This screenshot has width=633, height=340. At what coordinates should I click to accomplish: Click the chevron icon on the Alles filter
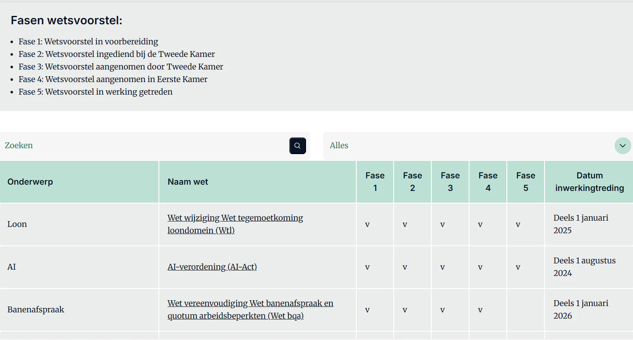tap(622, 146)
